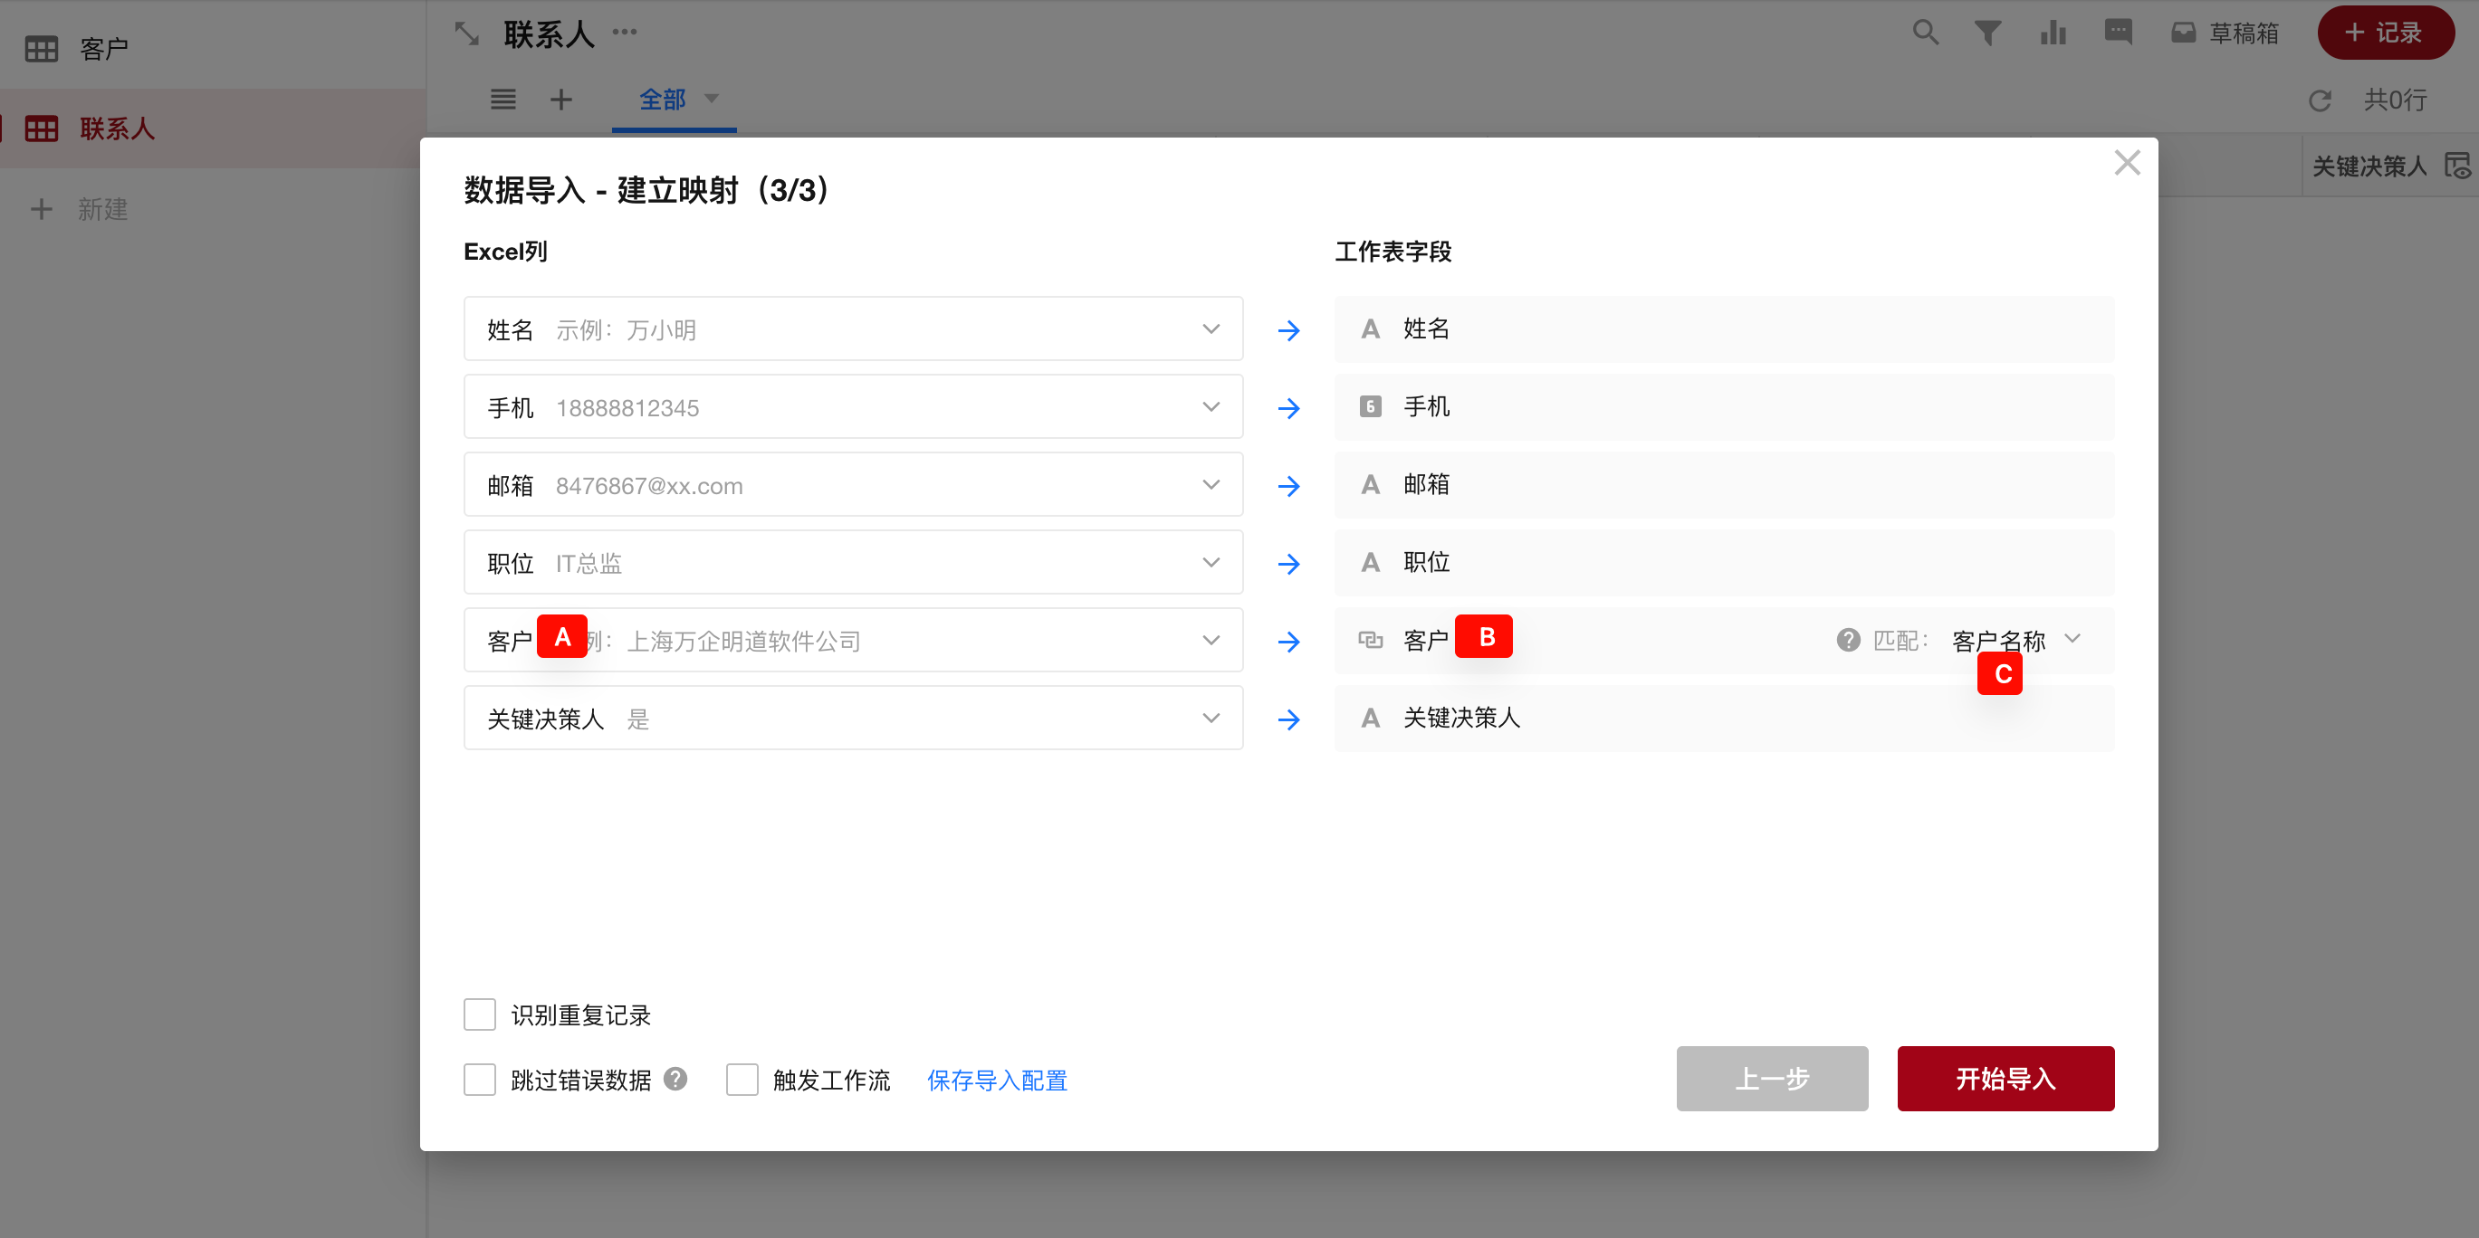Viewport: 2479px width, 1238px height.
Task: Expand the 姓名 Excel column dropdown
Action: pos(1211,329)
